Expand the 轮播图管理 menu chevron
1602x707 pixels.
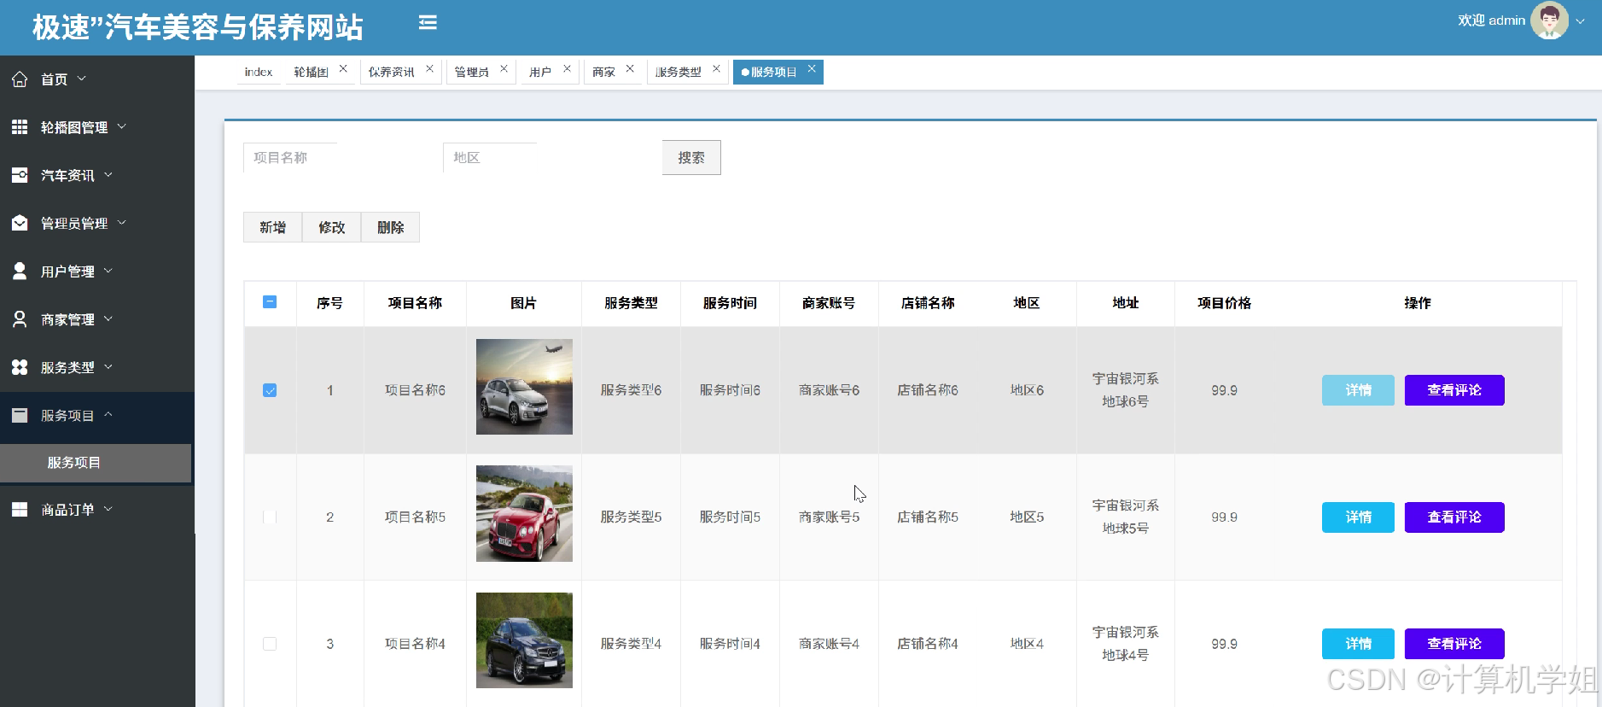coord(121,126)
